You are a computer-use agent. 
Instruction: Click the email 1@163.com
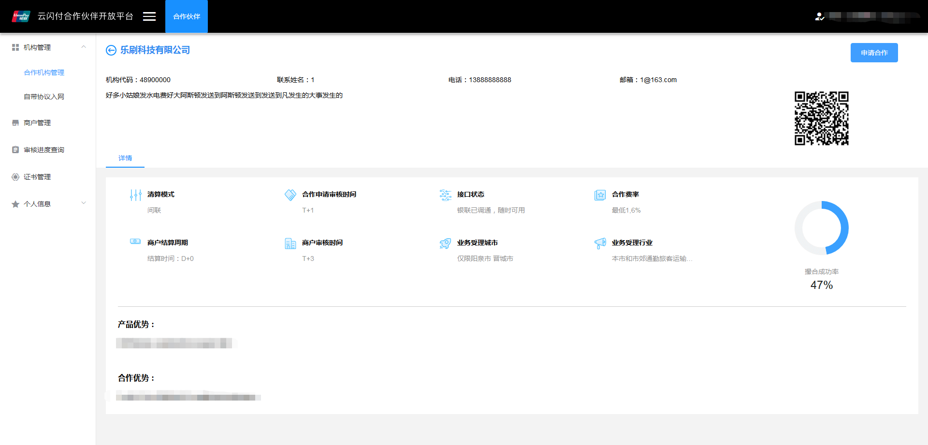tap(658, 80)
